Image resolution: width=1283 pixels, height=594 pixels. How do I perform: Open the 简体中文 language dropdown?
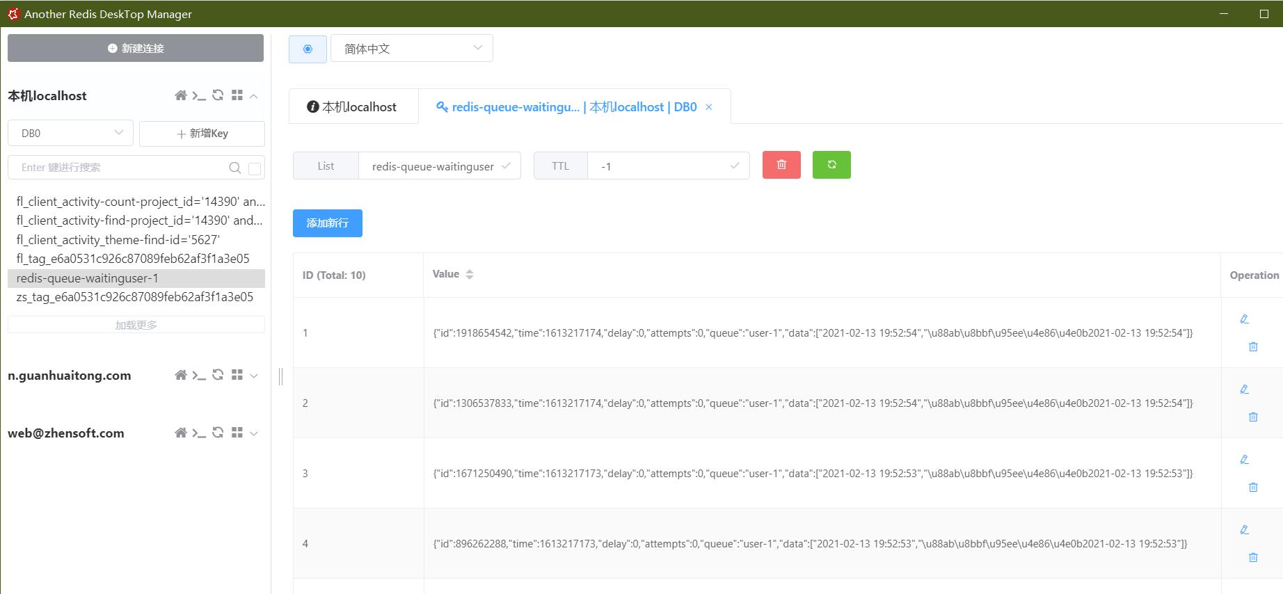pyautogui.click(x=412, y=49)
